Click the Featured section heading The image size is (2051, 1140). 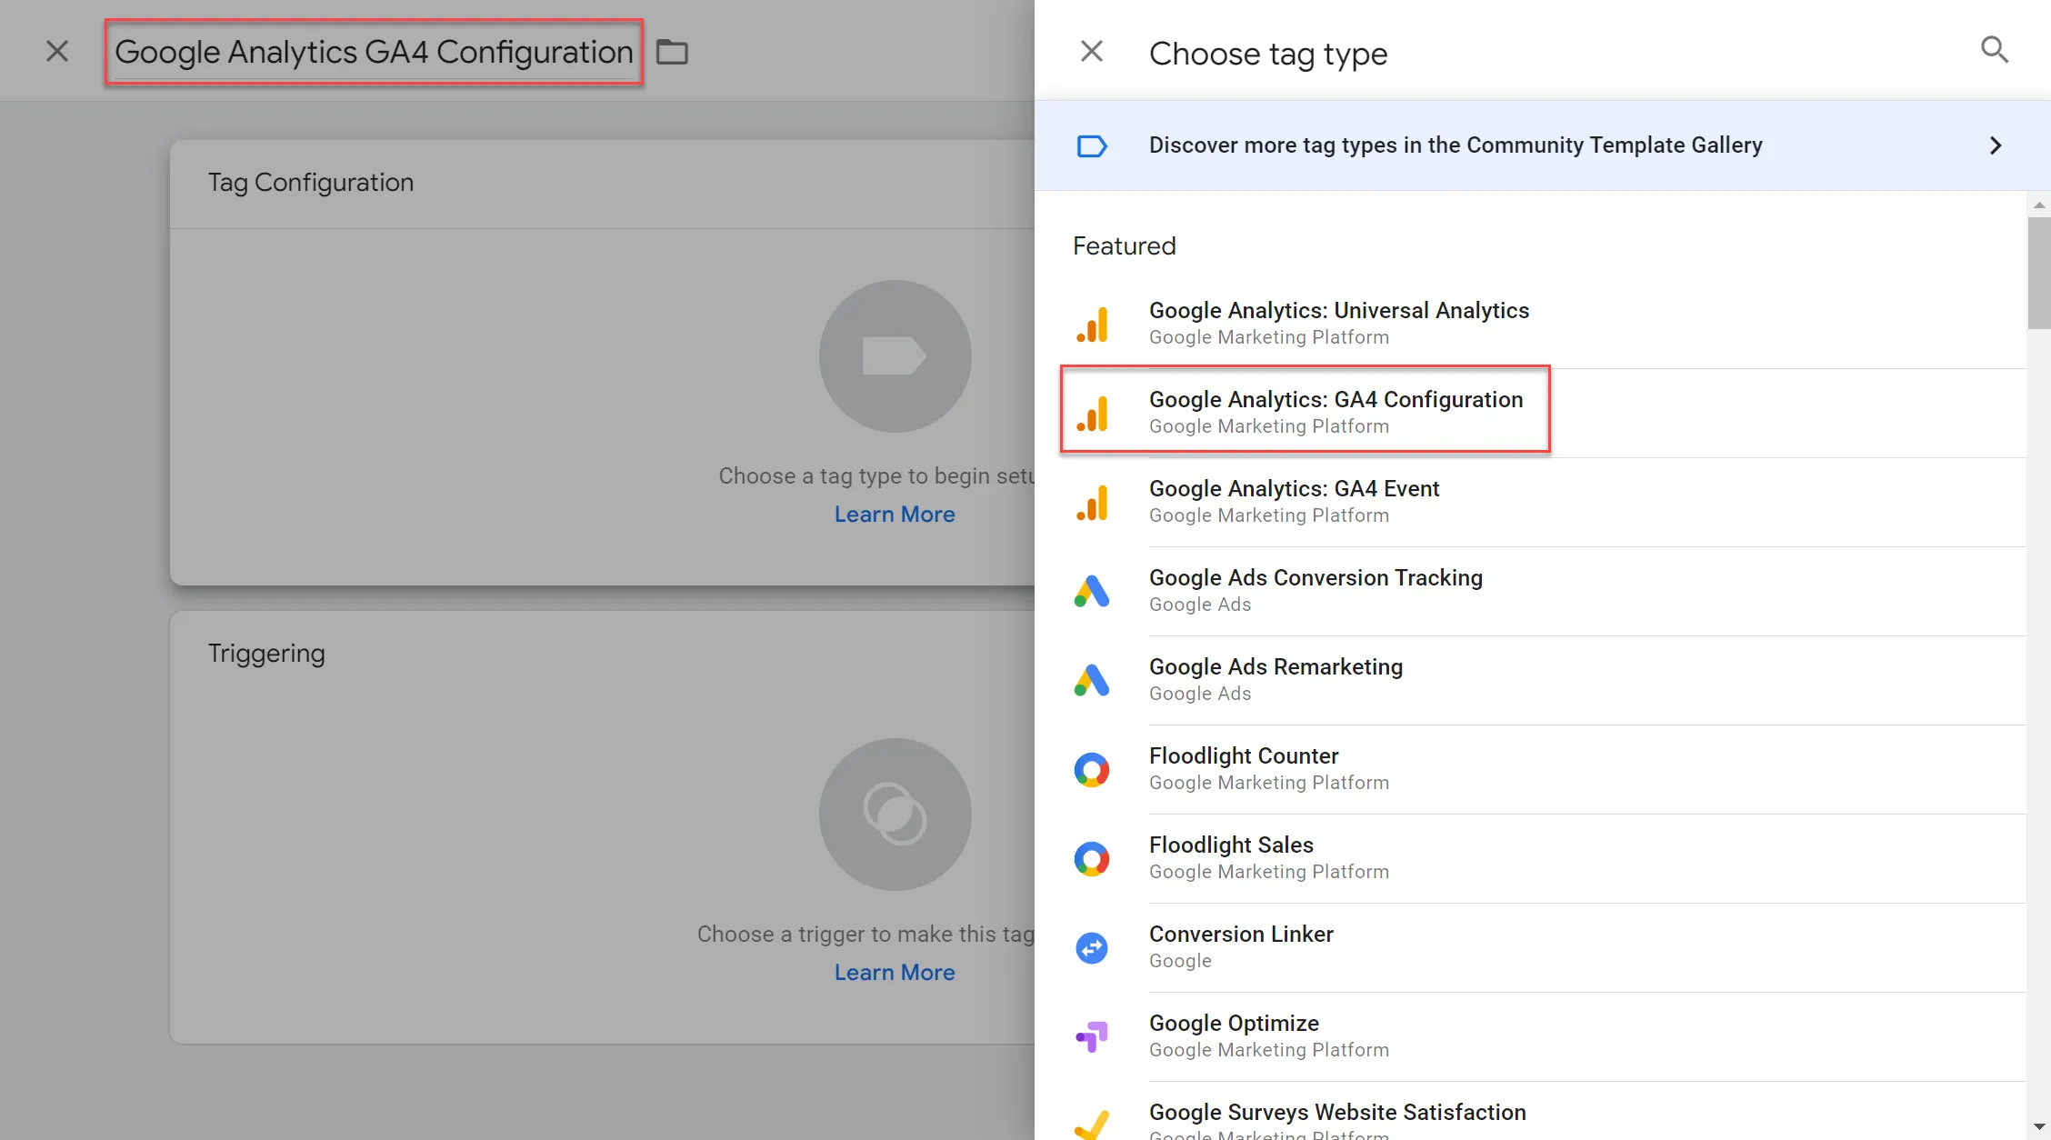[x=1125, y=246]
